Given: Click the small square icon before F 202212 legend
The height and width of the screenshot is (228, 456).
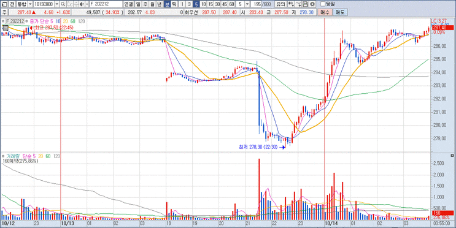Looking at the screenshot, I should [3, 21].
